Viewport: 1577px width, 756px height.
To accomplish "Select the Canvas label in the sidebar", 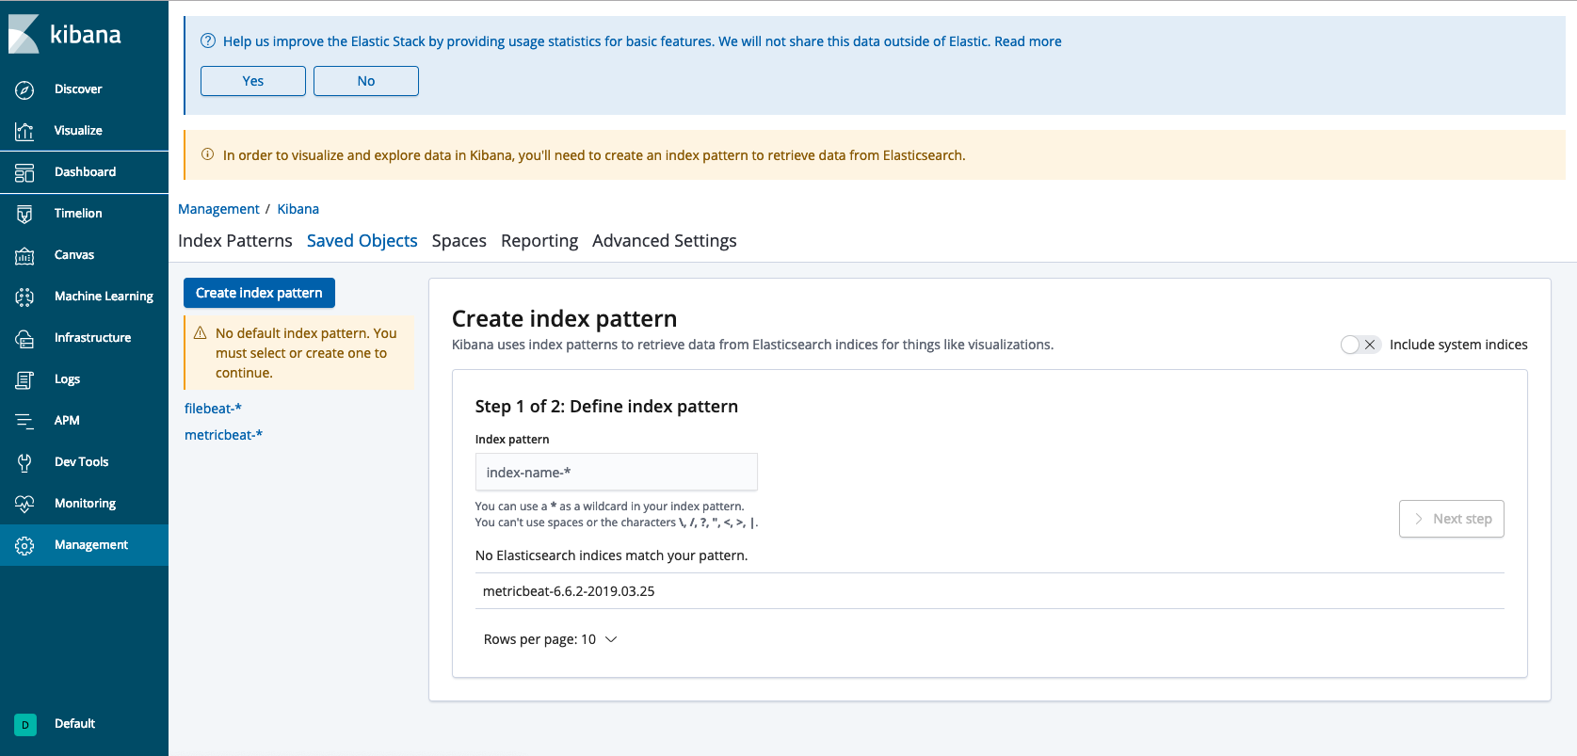I will pos(74,254).
